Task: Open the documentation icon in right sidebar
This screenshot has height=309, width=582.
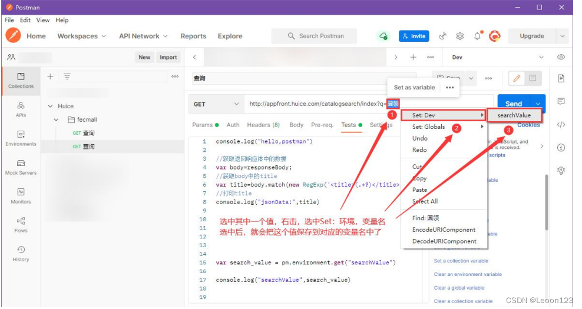Action: click(x=561, y=78)
